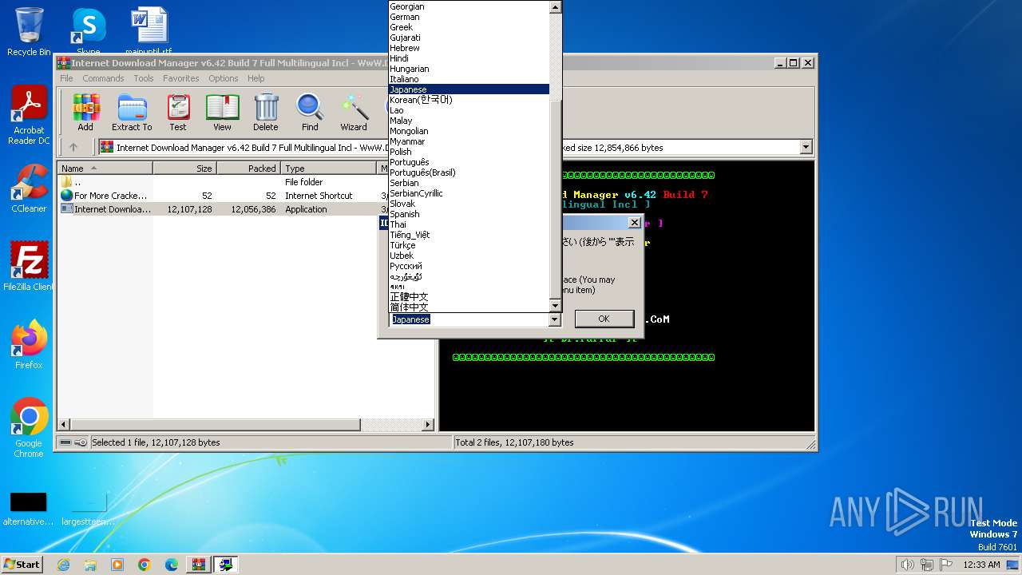
Task: Click the View file icon
Action: 222,112
